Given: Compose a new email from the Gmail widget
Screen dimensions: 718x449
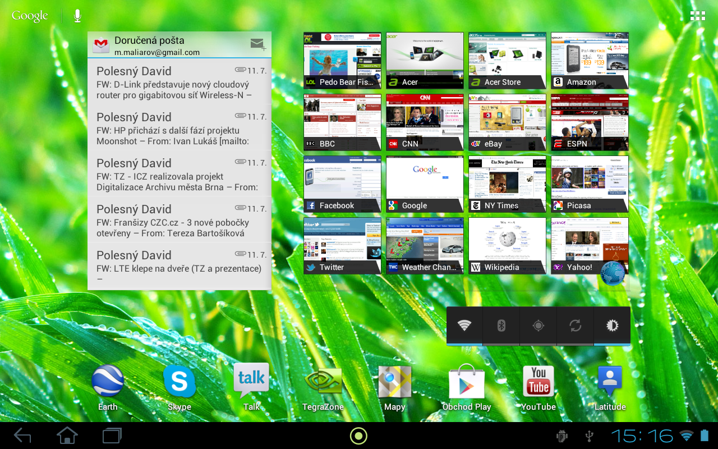Looking at the screenshot, I should pyautogui.click(x=257, y=44).
